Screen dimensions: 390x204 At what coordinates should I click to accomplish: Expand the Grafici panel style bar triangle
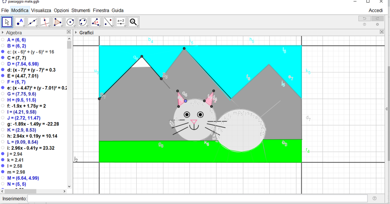coord(76,33)
